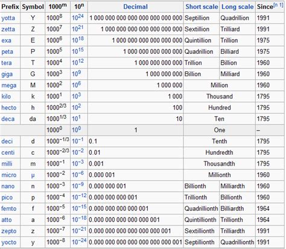Open the 10^-18 power link
Screen dimensions: 286x249
[79, 219]
